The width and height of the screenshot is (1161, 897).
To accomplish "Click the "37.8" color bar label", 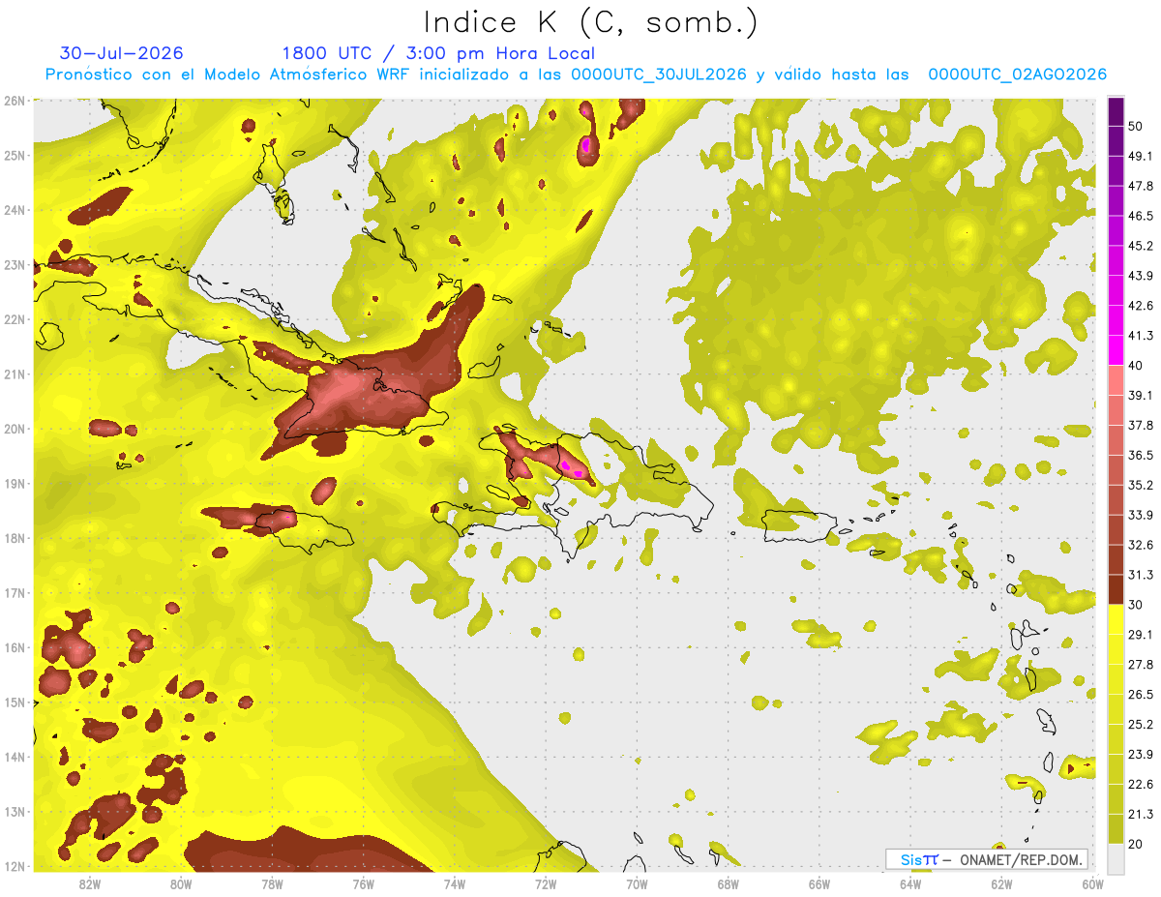I will [1140, 425].
